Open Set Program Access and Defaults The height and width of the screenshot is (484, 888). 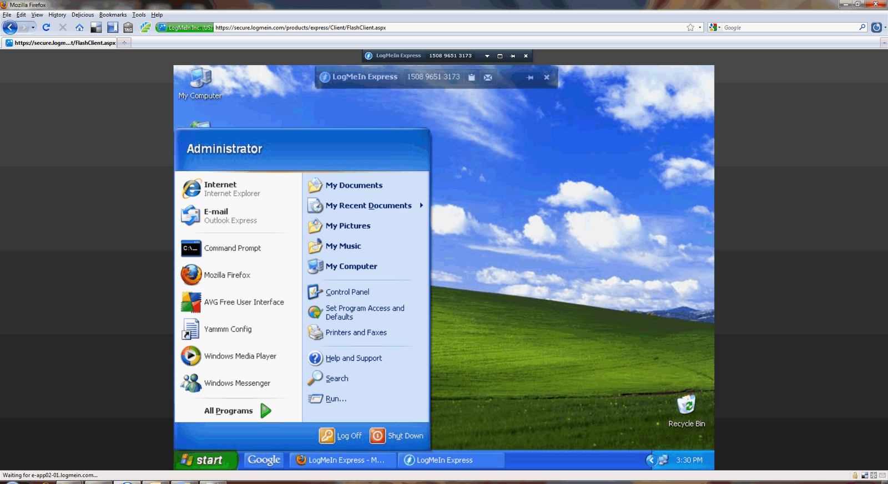click(x=356, y=312)
